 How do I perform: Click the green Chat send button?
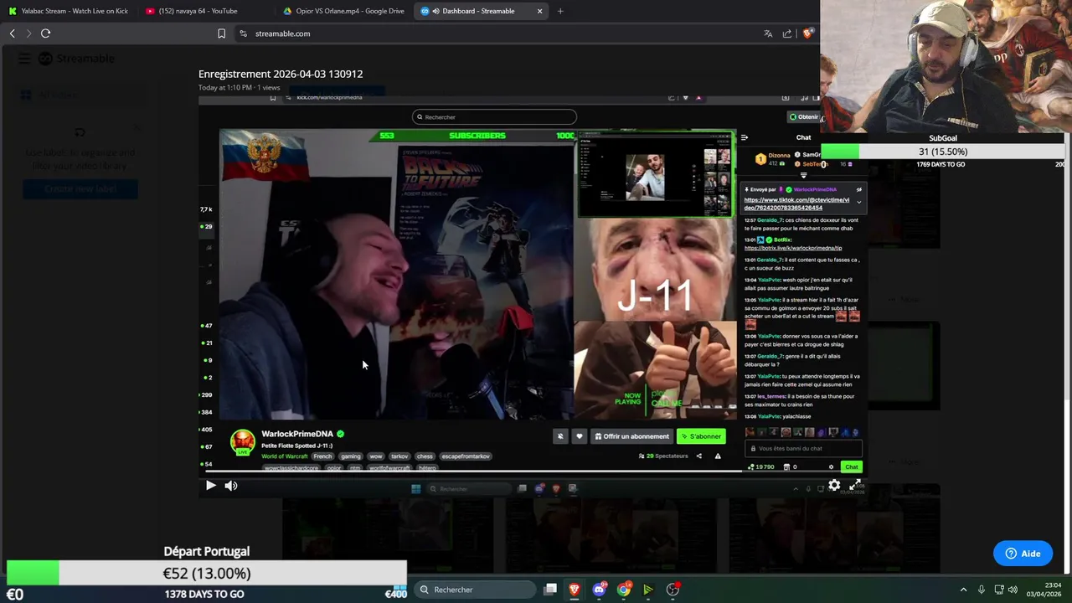[x=851, y=467]
